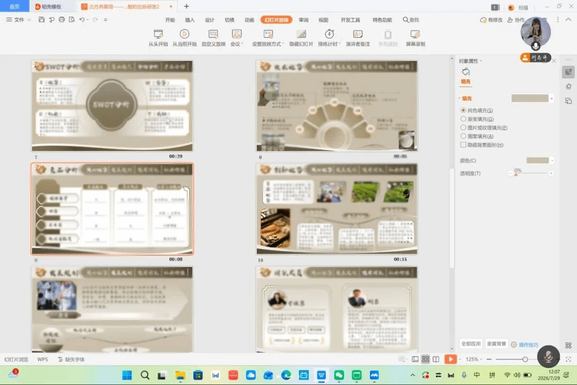The width and height of the screenshot is (577, 385).
Task: Click the 屏幕录制 screen recording icon
Action: (416, 35)
